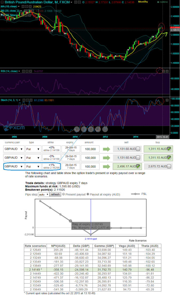Remove the MA (10, close) indicator with X
This screenshot has width=180, height=295.
30,6
